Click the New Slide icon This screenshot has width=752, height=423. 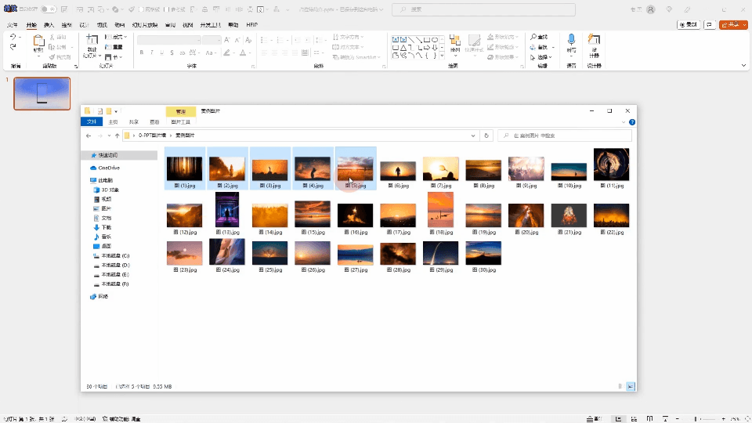point(92,41)
